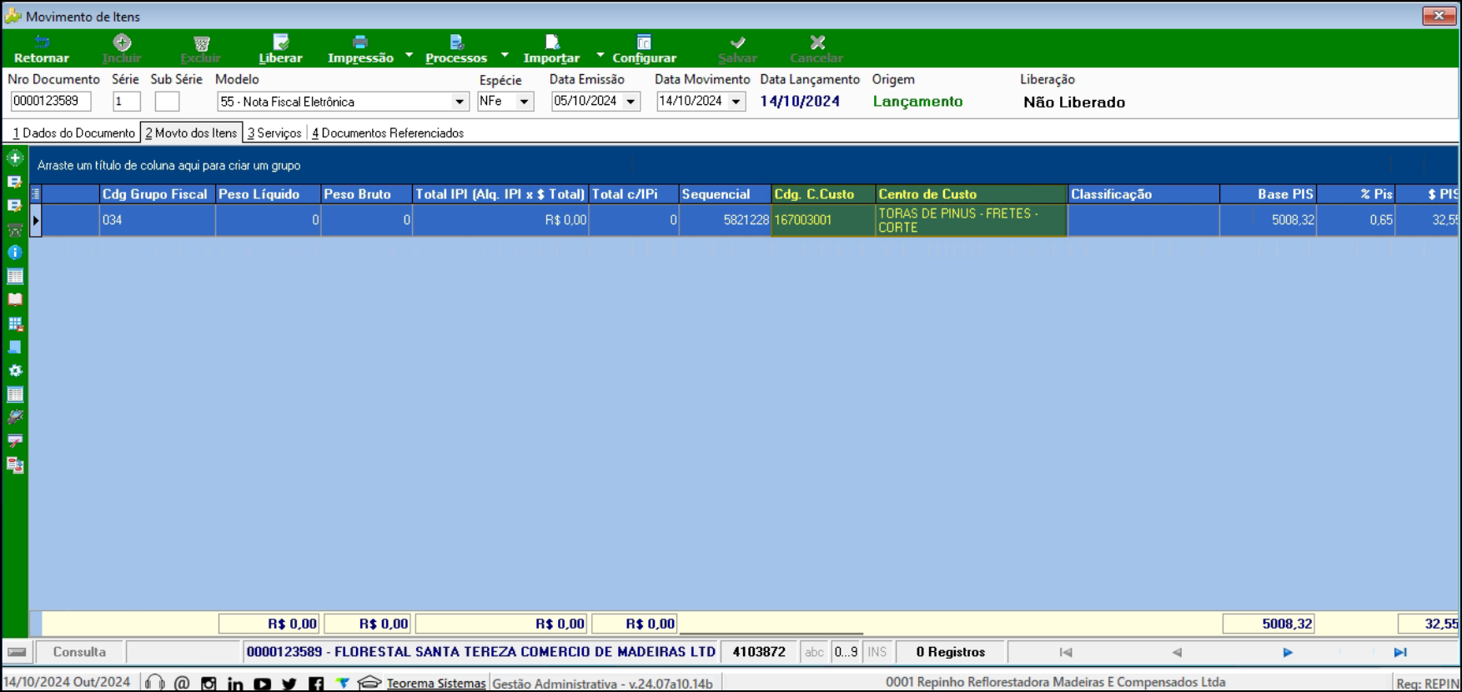Screen dimensions: 1462x692
Task: Click the Processos toolbar icon
Action: point(456,42)
